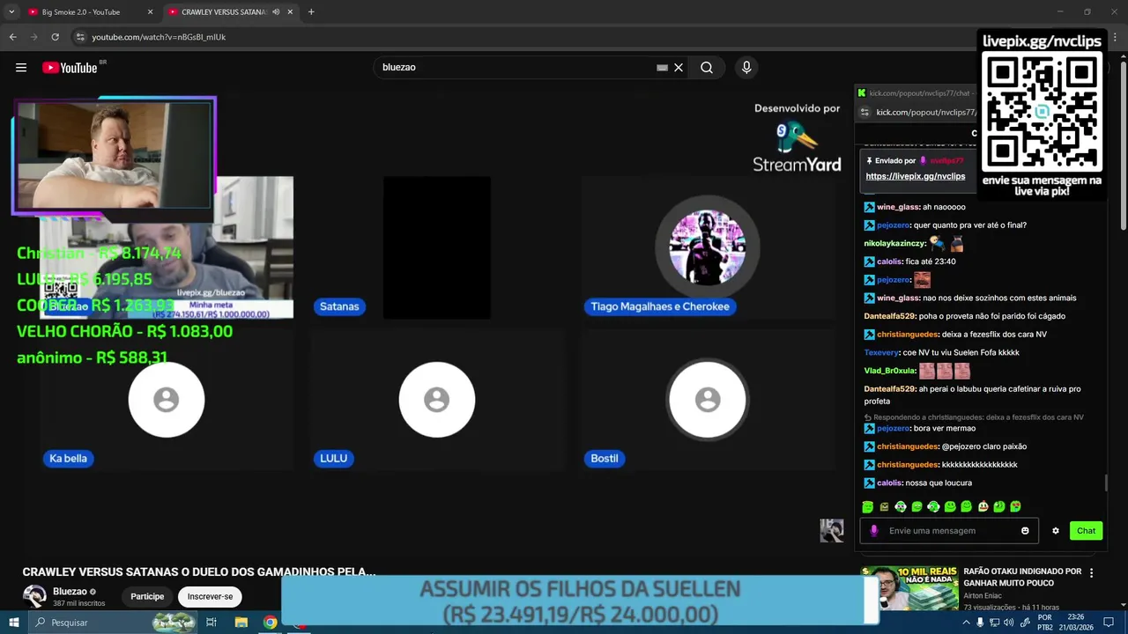Open the Kick chat settings gear
Screen dimensions: 1128x634
pos(1056,531)
